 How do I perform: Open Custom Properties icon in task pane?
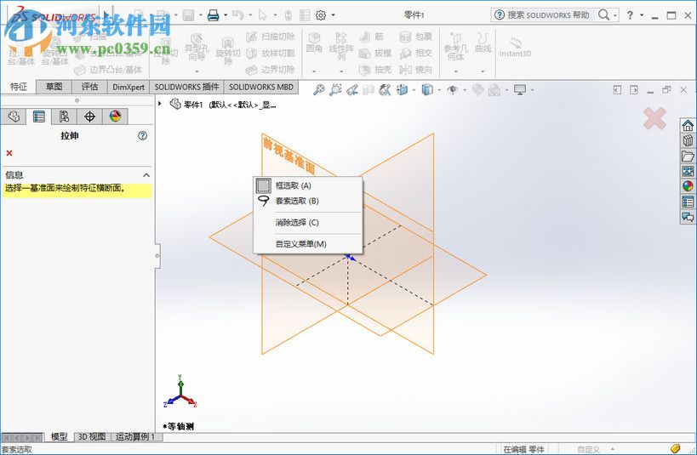688,202
